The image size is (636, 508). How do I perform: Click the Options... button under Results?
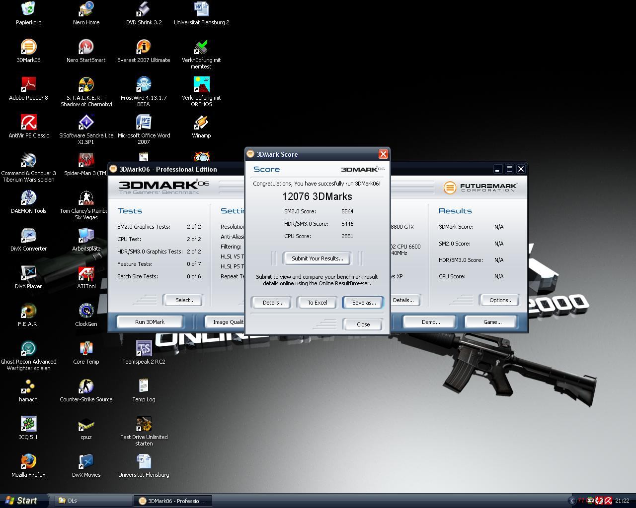pos(500,300)
